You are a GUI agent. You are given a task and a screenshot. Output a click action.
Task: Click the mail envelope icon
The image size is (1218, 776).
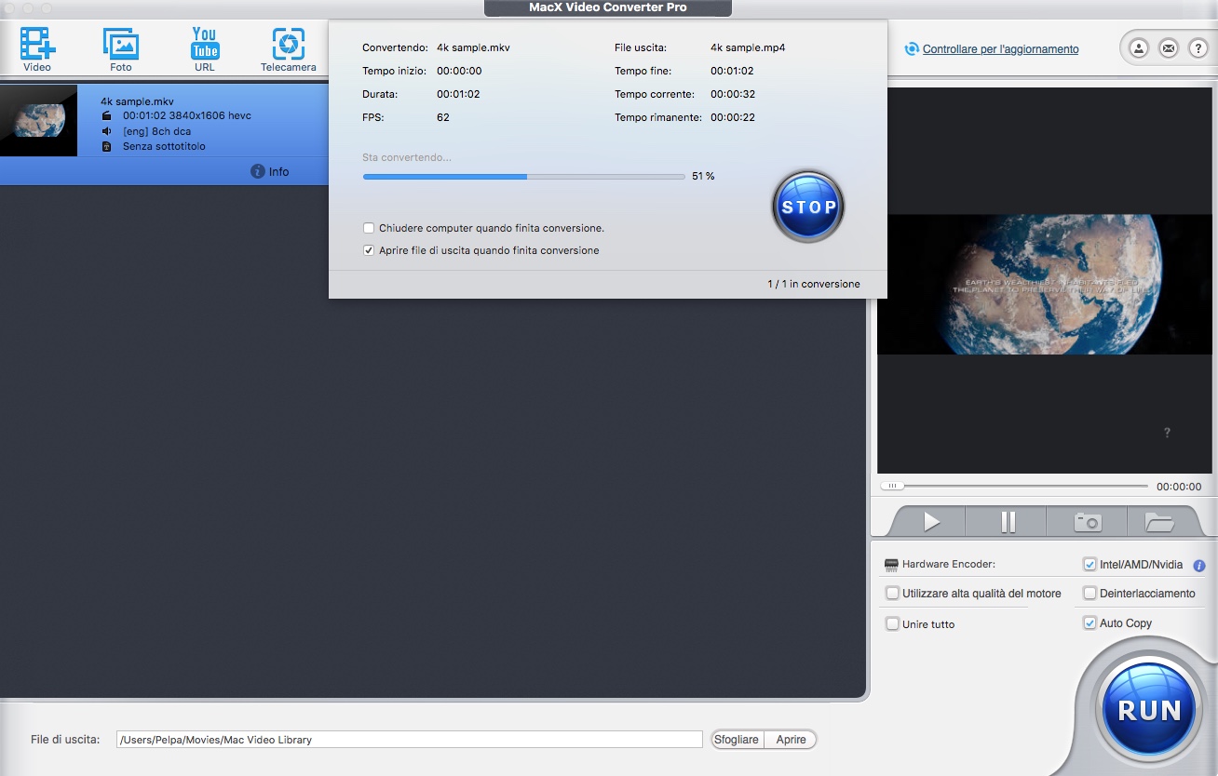[1168, 48]
